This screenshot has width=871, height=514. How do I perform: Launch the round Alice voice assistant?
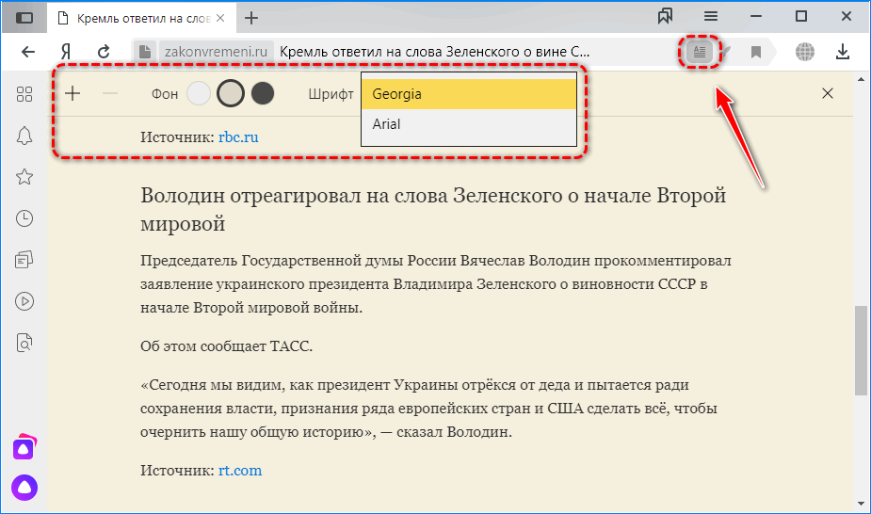tap(24, 488)
